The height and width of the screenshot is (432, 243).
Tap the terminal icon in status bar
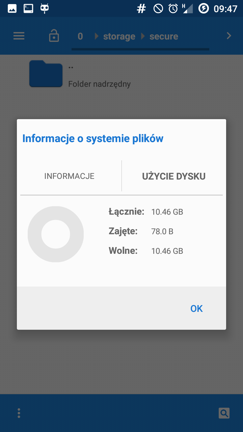[x=28, y=8]
